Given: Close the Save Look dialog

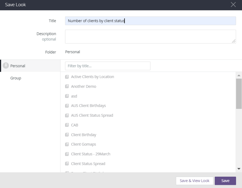Looking at the screenshot, I should tap(233, 5).
